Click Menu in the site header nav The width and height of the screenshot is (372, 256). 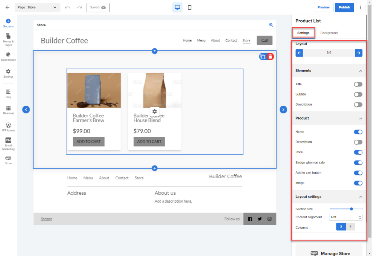201,40
